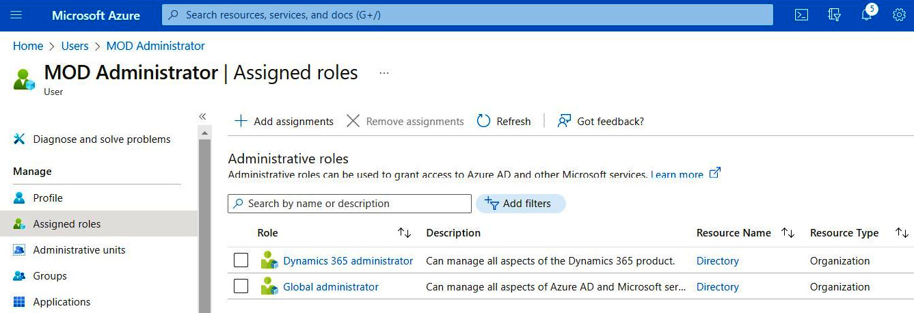Go to Users breadcrumb
This screenshot has width=914, height=313.
(75, 46)
